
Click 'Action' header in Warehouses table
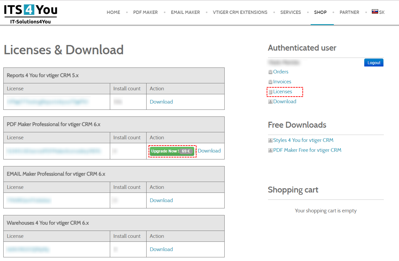click(x=157, y=236)
